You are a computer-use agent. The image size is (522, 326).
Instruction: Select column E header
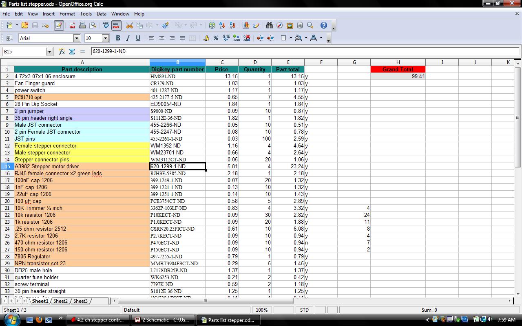[288, 62]
